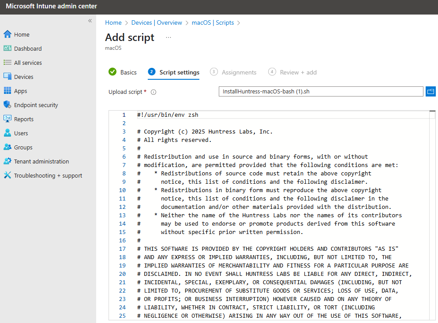Open the ellipsis menu beside Add script
Image resolution: width=438 pixels, height=323 pixels.
168,37
